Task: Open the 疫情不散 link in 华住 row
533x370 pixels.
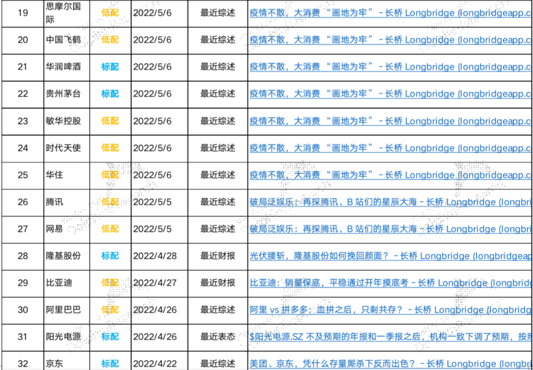Action: tap(391, 175)
